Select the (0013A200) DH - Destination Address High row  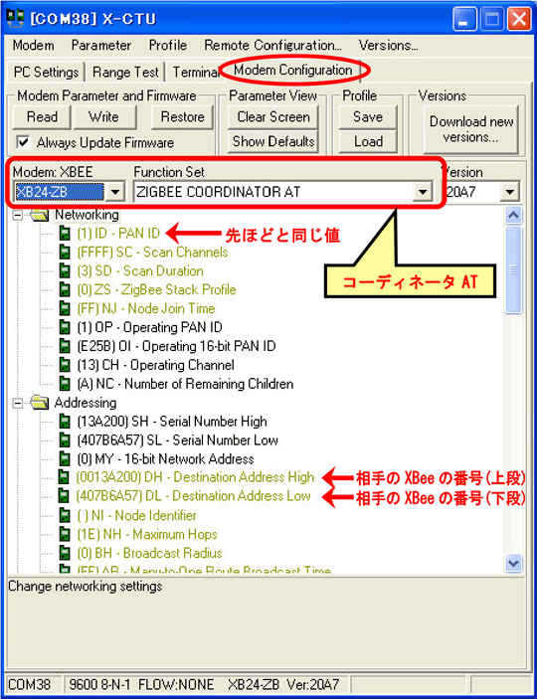click(195, 477)
